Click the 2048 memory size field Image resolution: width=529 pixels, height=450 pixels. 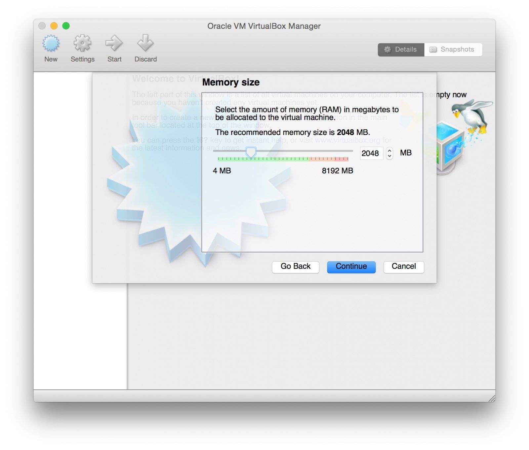pos(371,153)
